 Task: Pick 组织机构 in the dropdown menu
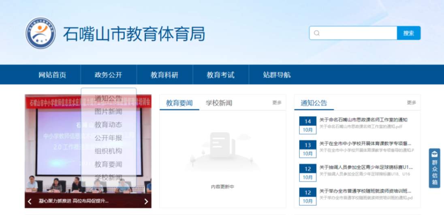tap(108, 151)
